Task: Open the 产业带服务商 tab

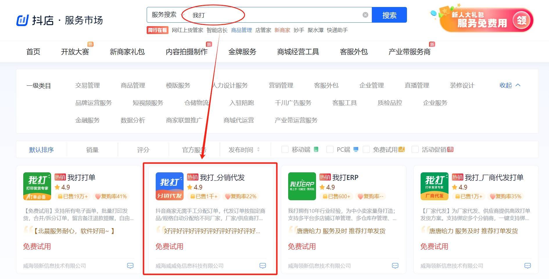Action: 410,52
